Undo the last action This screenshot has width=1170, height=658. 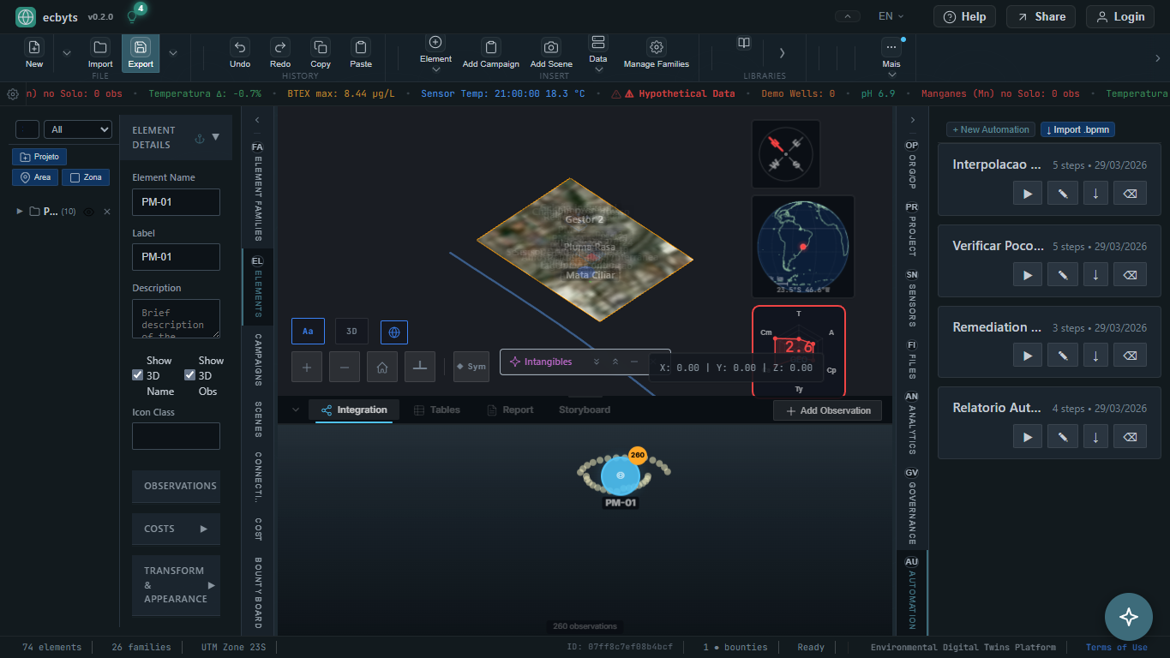point(240,47)
